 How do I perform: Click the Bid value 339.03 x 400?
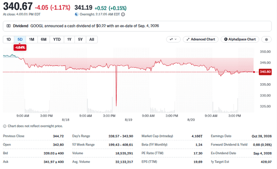tap(54, 153)
